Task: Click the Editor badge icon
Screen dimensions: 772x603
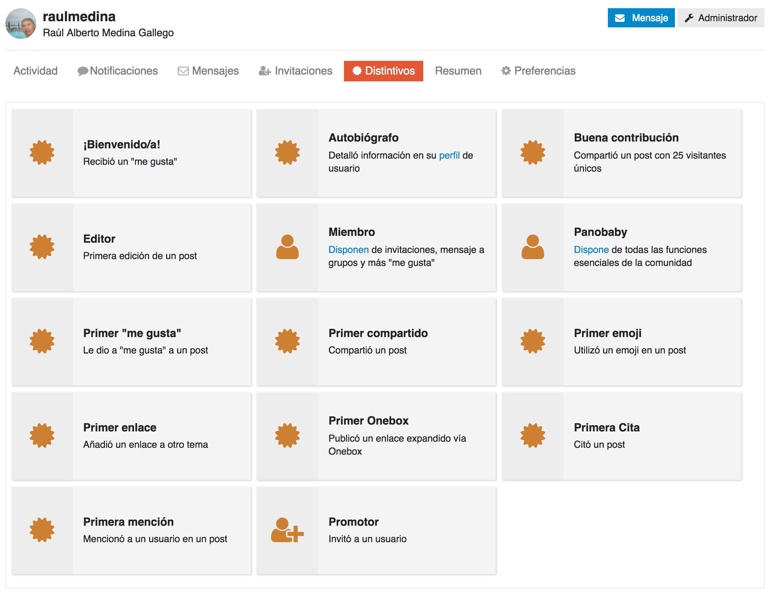Action: click(x=42, y=247)
